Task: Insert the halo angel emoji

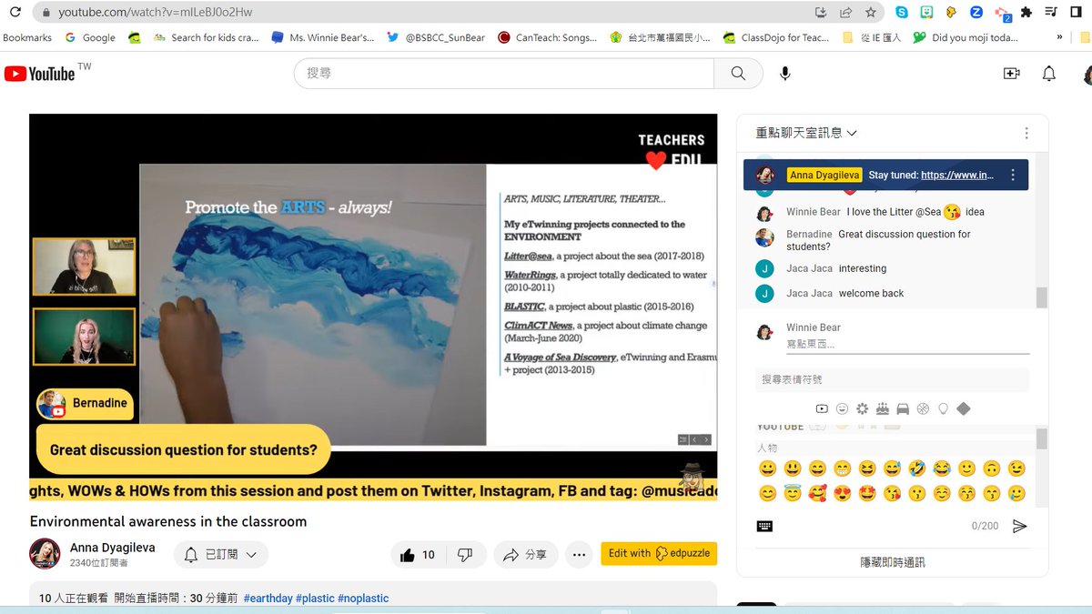Action: [x=793, y=494]
